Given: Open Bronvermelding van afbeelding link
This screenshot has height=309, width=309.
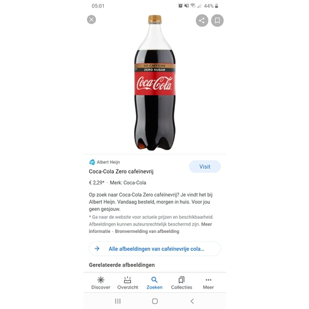Looking at the screenshot, I should coord(147,231).
